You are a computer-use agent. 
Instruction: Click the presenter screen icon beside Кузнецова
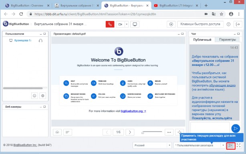click(11, 41)
